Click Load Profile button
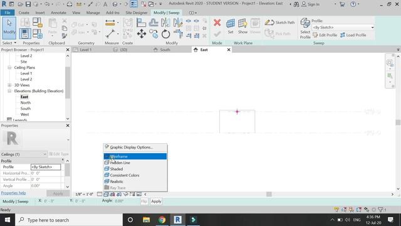Viewport: 401px width, 226px height. click(x=353, y=35)
